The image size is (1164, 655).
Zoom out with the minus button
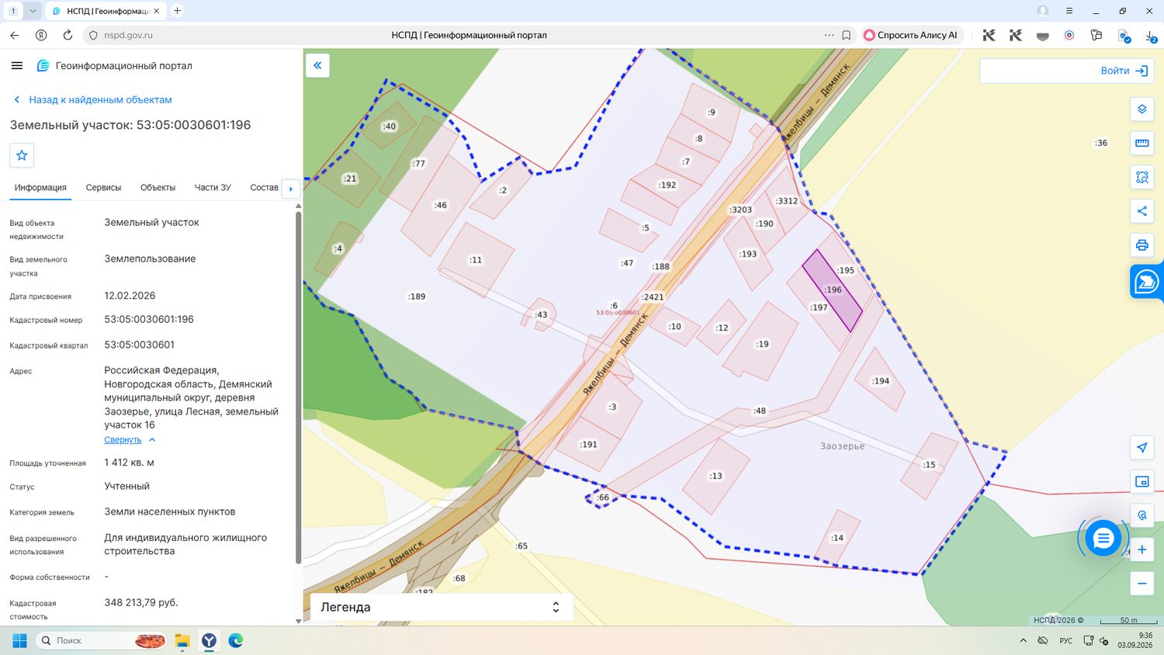(x=1141, y=584)
